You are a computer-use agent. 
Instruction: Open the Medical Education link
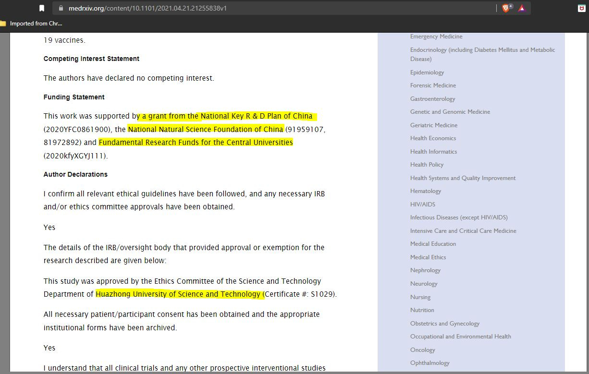433,244
